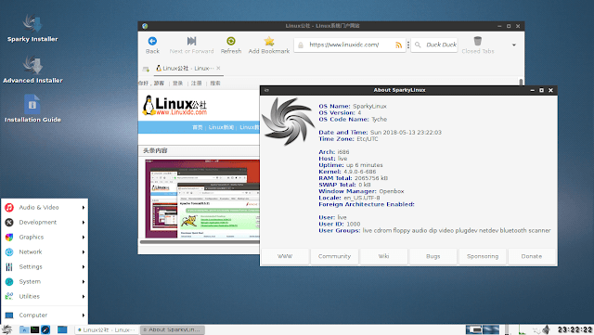Click the browser horizontal scrollbar
This screenshot has width=594, height=335.
coord(200,241)
